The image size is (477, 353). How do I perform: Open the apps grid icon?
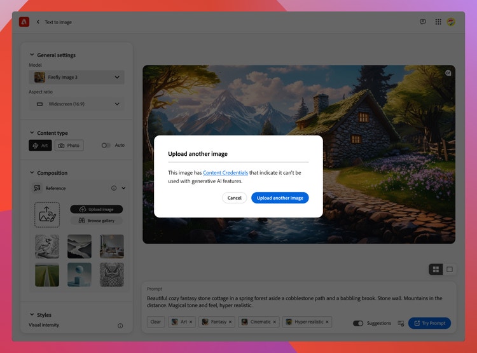pyautogui.click(x=438, y=22)
